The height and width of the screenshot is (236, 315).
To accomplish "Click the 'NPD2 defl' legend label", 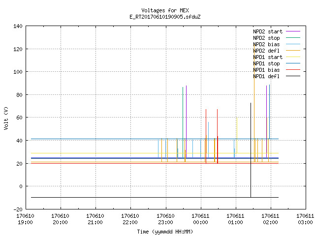I will [x=266, y=51].
